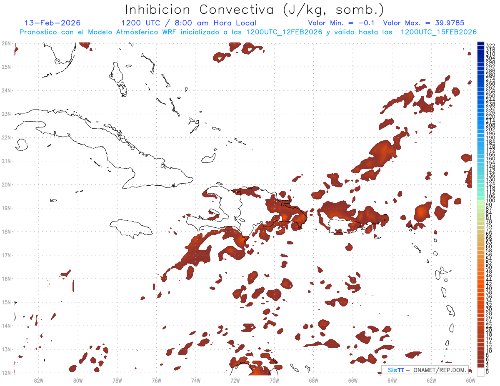500x386 pixels.
Task: Click the colorbar value '60'
Action: point(489,246)
